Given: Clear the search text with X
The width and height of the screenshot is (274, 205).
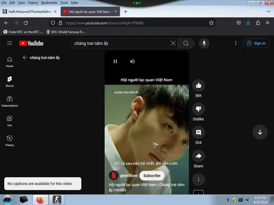Looking at the screenshot, I should 173,43.
